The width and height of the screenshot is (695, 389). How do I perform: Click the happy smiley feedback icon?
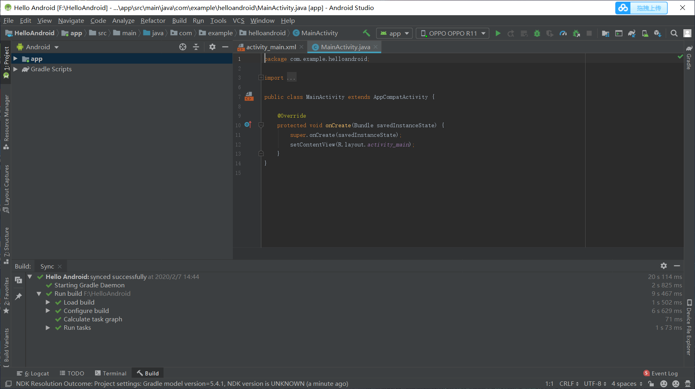pyautogui.click(x=664, y=384)
